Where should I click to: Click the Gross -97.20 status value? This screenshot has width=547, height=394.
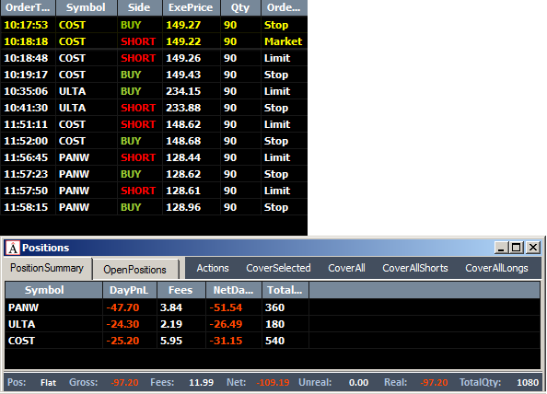point(124,383)
